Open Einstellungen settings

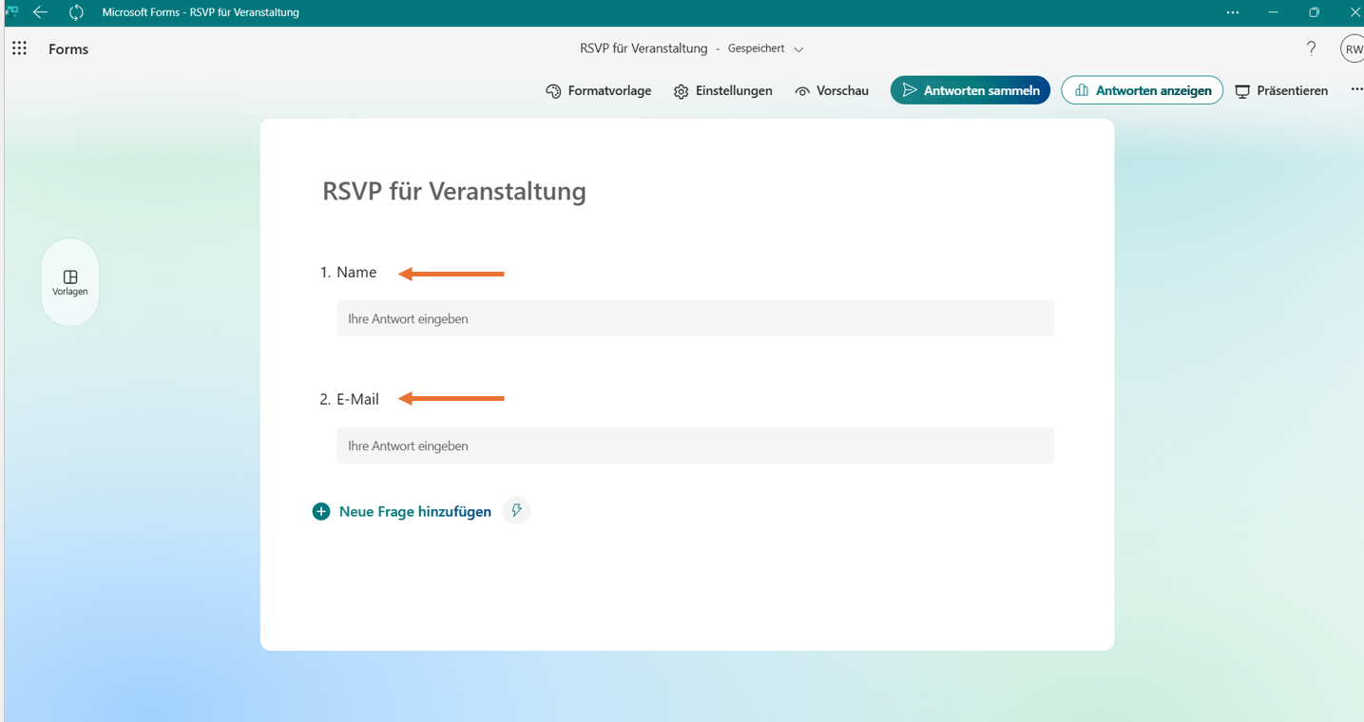click(x=723, y=91)
